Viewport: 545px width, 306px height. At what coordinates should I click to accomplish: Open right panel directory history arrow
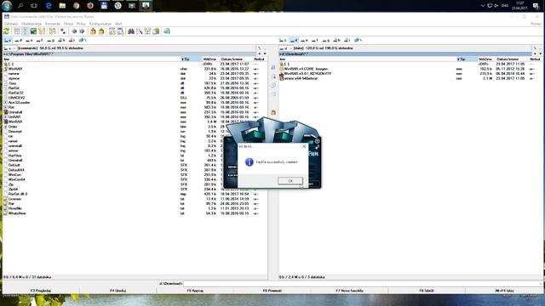tap(540, 54)
